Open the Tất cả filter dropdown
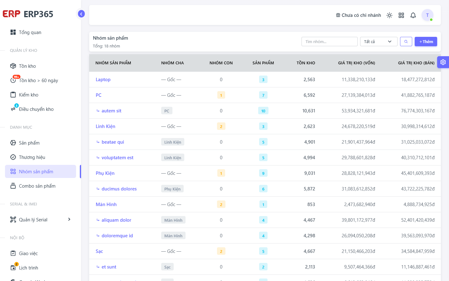 [379, 42]
